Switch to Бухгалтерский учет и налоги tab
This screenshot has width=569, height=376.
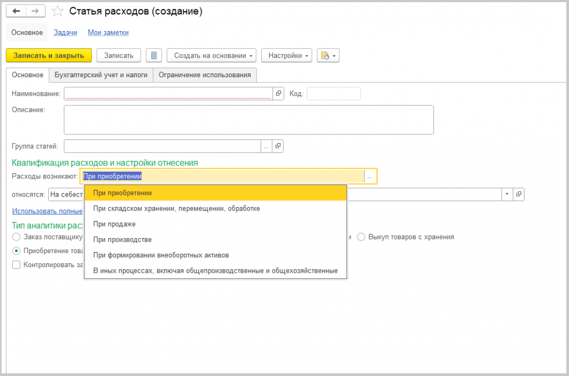coord(101,75)
